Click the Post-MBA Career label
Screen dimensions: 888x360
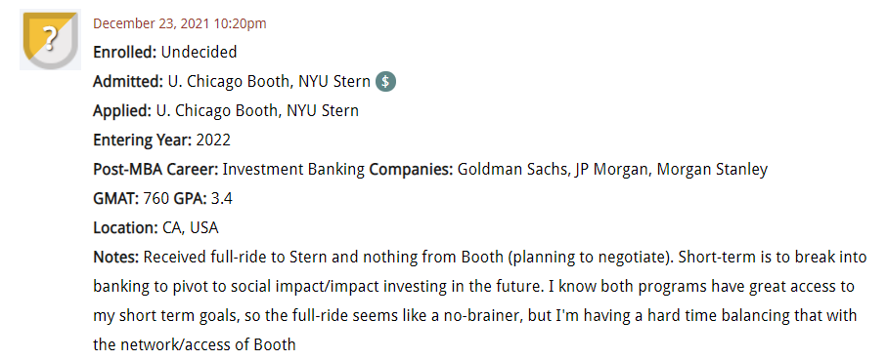[155, 169]
